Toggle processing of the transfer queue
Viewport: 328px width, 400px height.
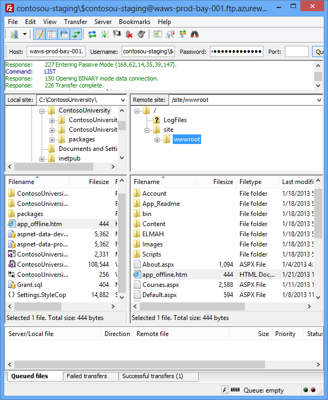click(x=105, y=34)
